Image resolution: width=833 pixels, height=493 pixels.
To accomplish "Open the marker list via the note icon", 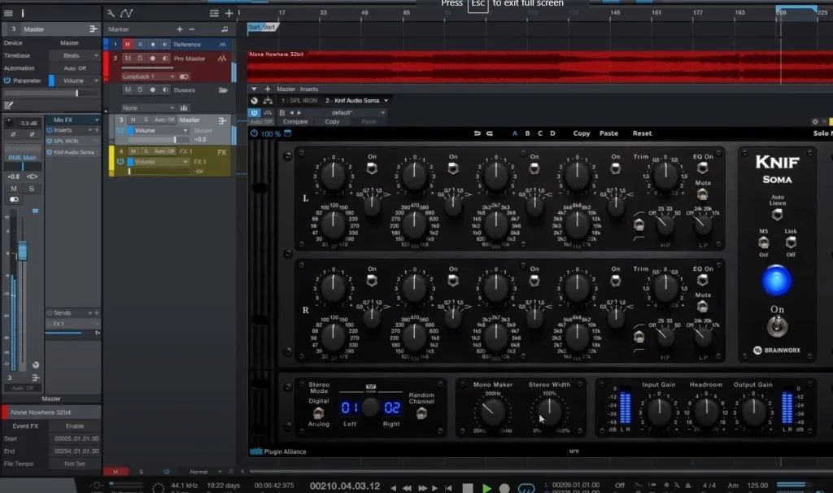I will click(225, 28).
